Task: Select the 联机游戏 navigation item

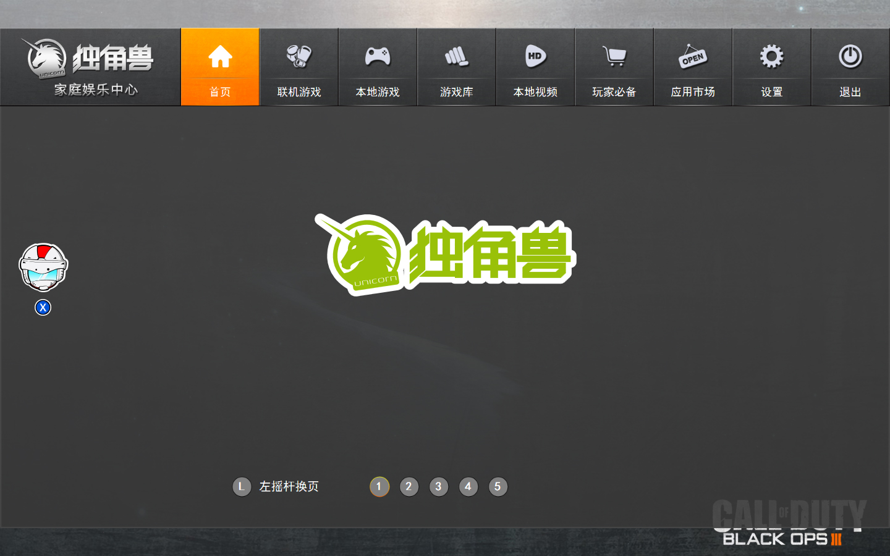Action: pyautogui.click(x=299, y=91)
